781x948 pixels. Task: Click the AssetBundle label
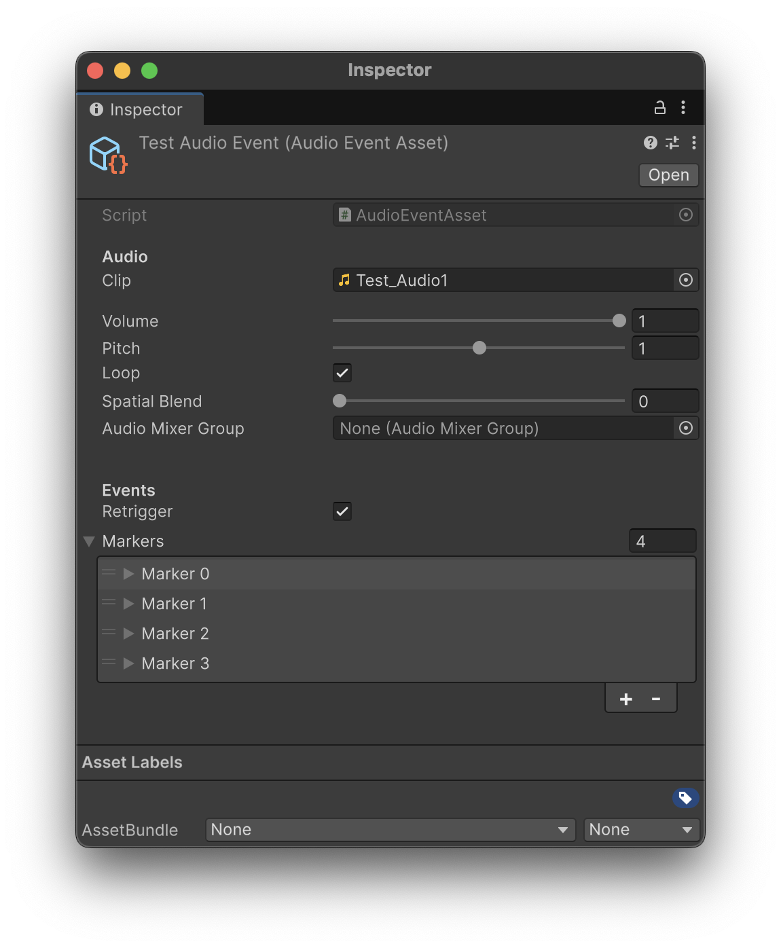[130, 830]
